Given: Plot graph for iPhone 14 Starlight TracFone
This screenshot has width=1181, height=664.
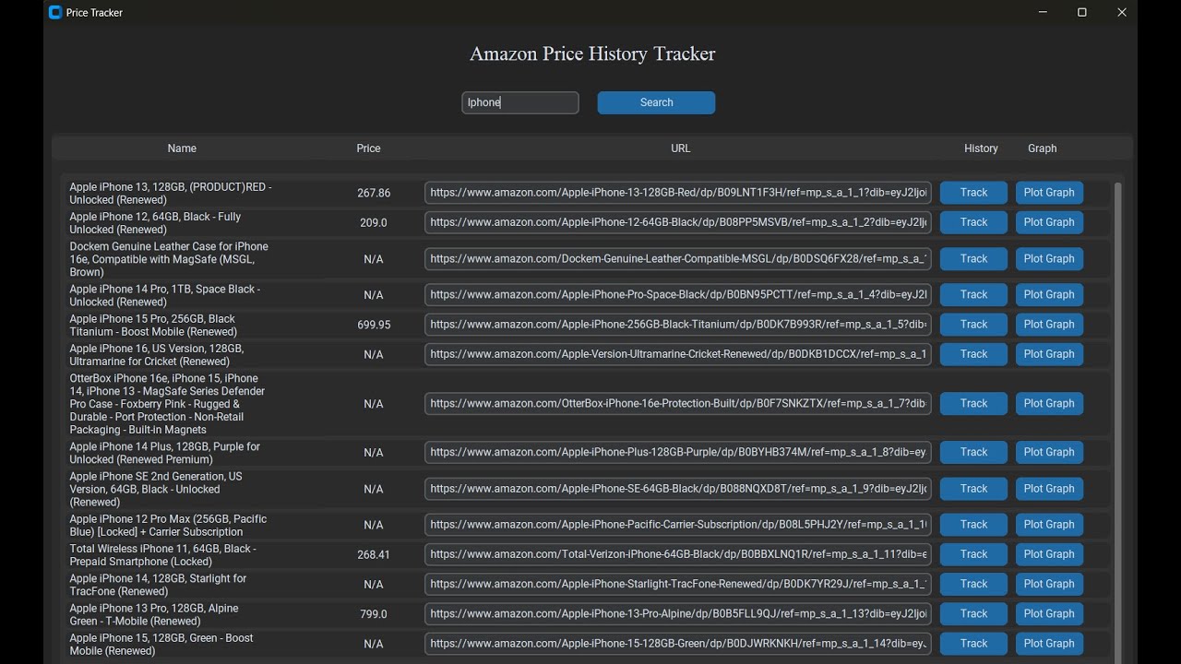Looking at the screenshot, I should (1049, 584).
